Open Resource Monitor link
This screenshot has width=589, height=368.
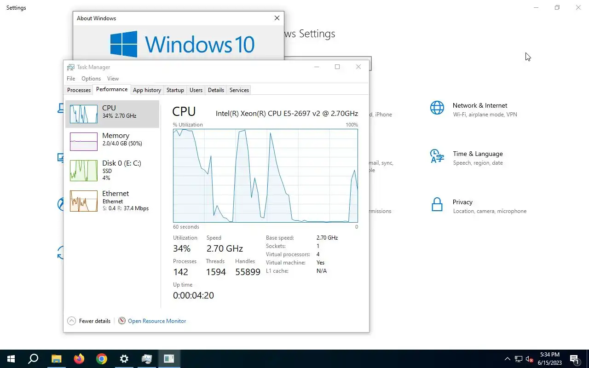tap(157, 321)
